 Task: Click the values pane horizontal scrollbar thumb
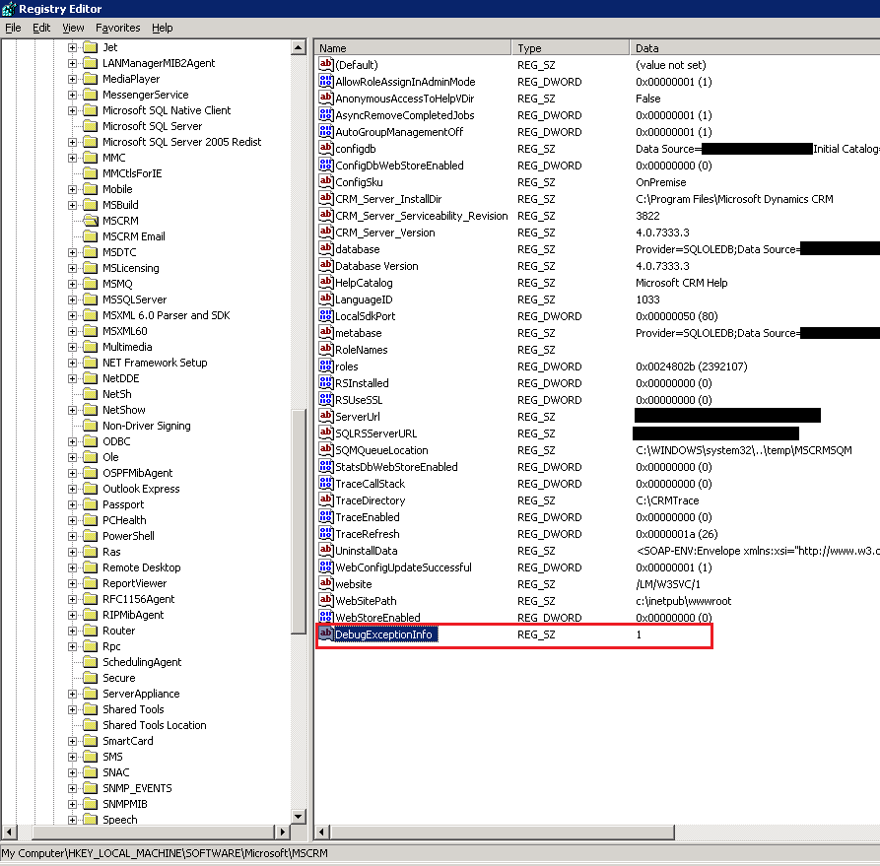[503, 832]
